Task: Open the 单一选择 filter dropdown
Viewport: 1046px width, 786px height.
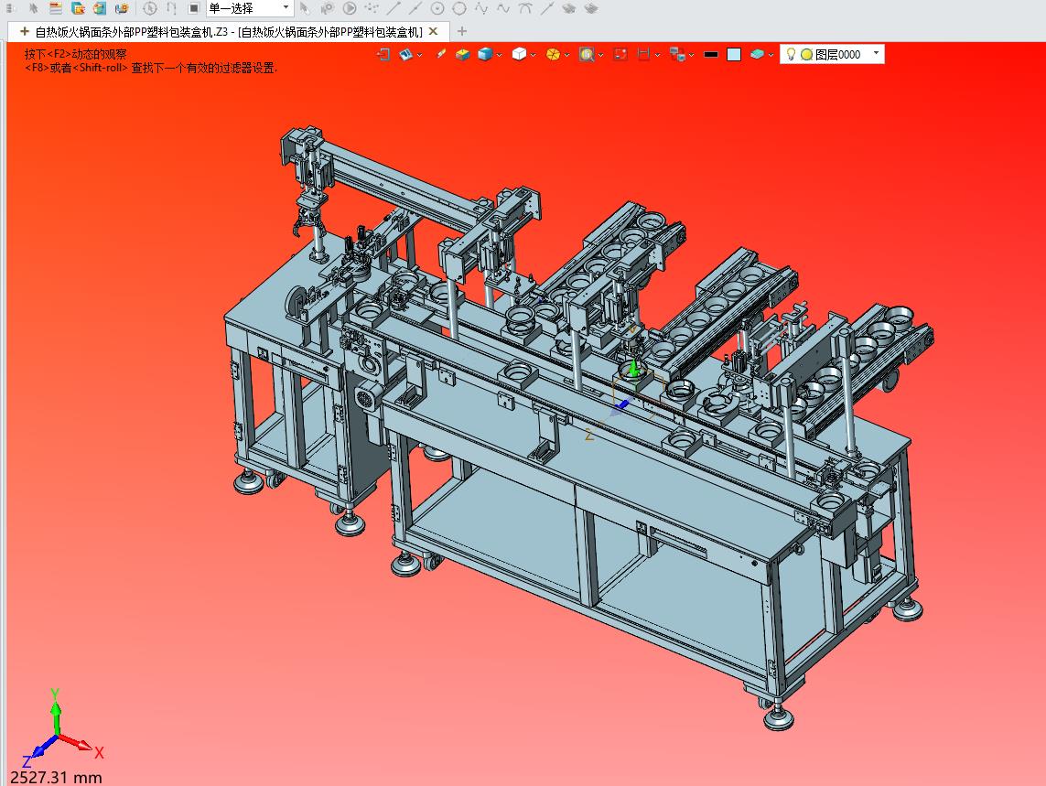Action: [x=250, y=8]
